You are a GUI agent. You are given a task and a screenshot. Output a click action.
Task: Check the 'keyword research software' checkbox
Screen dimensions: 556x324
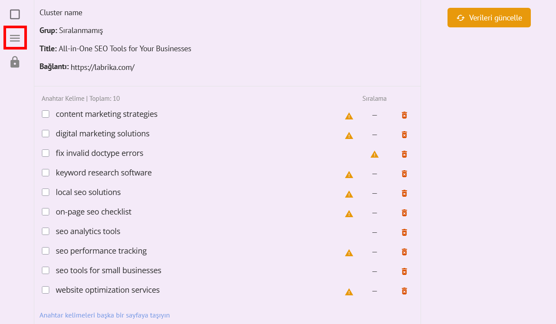46,173
